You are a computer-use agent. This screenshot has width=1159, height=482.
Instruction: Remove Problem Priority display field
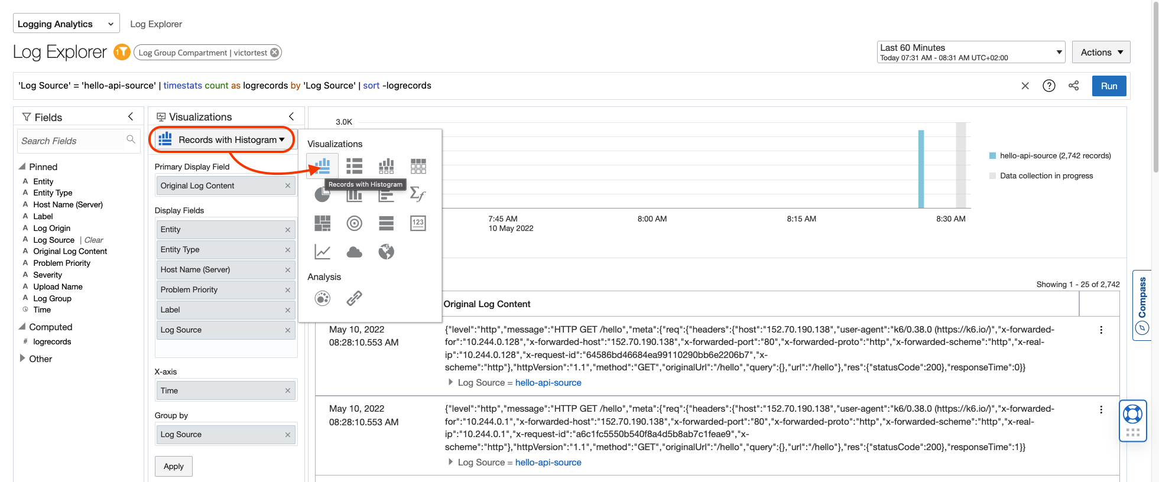287,290
